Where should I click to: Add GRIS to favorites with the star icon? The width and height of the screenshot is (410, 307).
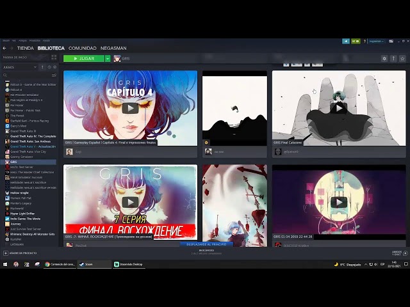(x=402, y=58)
